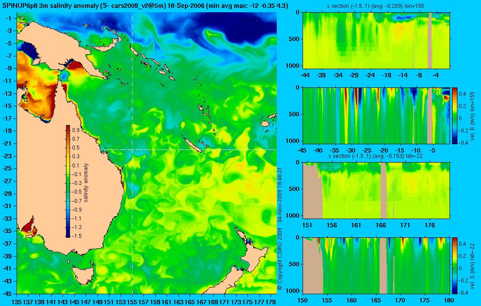
Task: Click the '160' tick under the vel. S plot
Action: (x=352, y=300)
